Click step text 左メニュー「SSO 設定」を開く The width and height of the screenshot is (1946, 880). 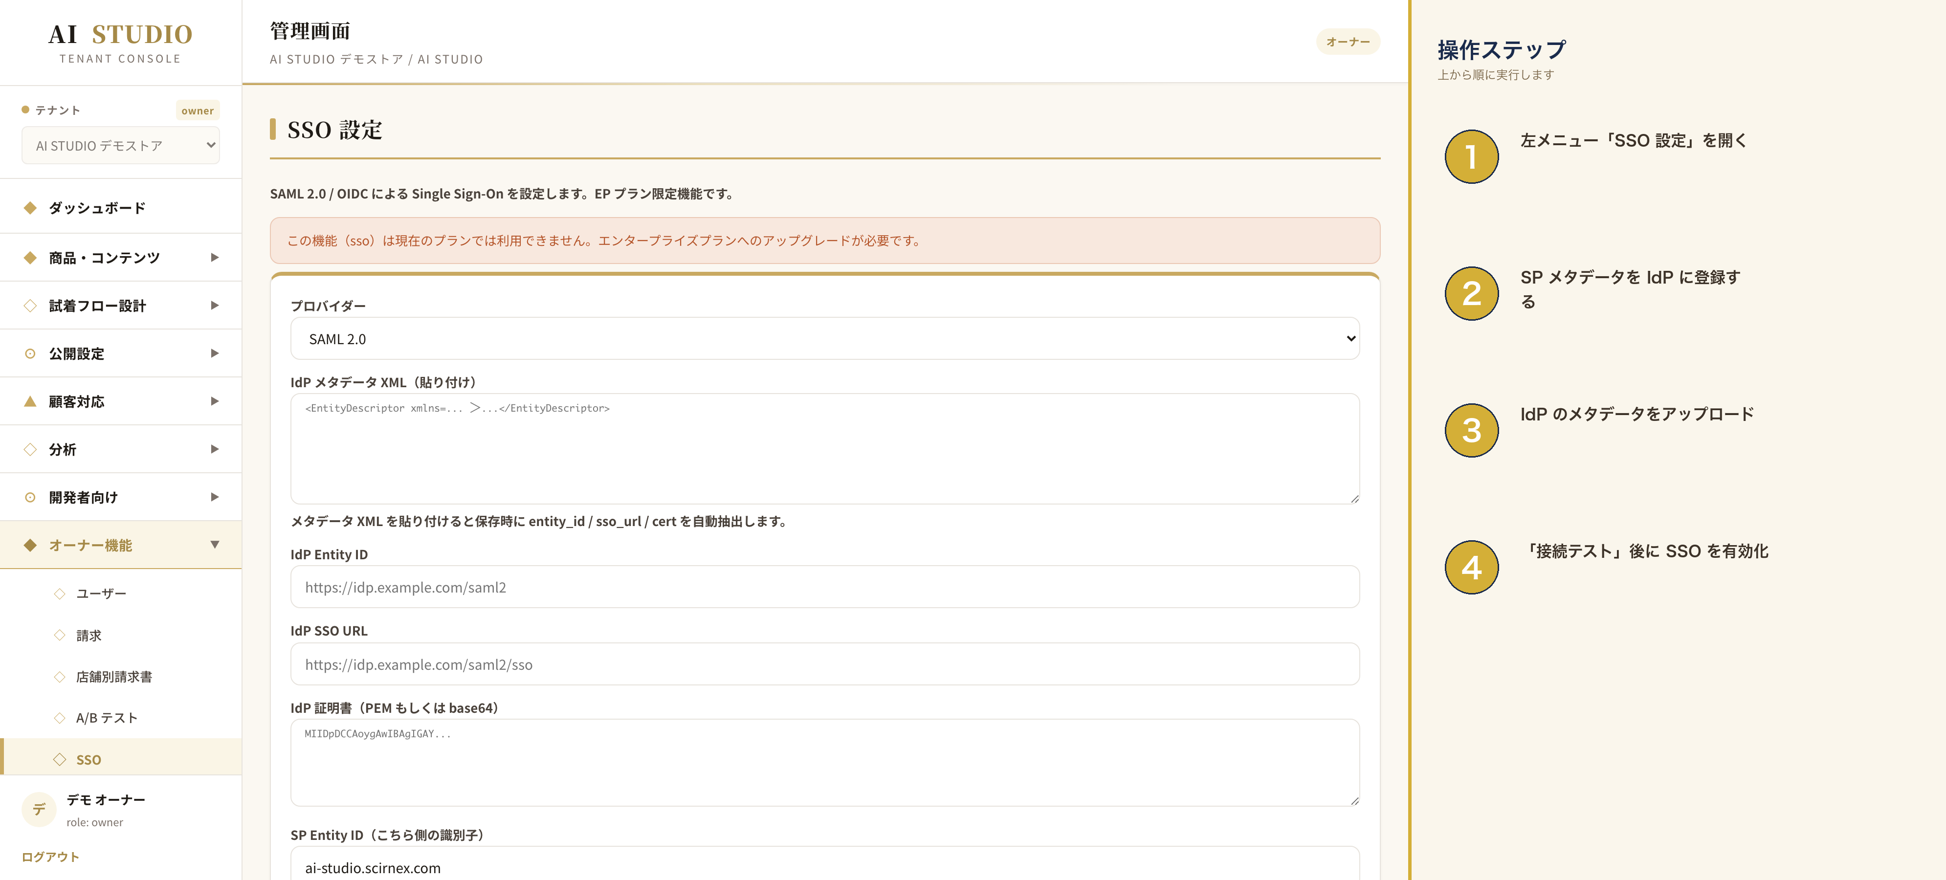(x=1633, y=140)
